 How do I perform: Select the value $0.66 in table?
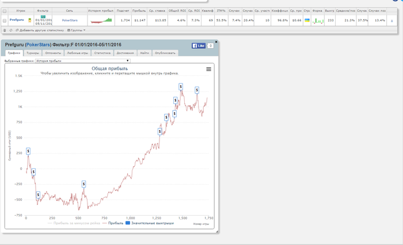coord(297,20)
